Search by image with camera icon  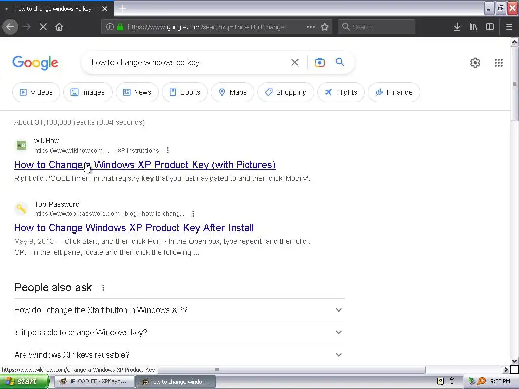(x=319, y=62)
